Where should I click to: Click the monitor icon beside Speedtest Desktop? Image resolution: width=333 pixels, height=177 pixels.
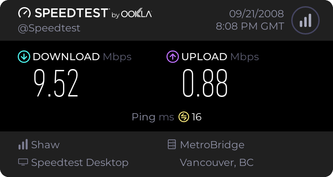(23, 162)
